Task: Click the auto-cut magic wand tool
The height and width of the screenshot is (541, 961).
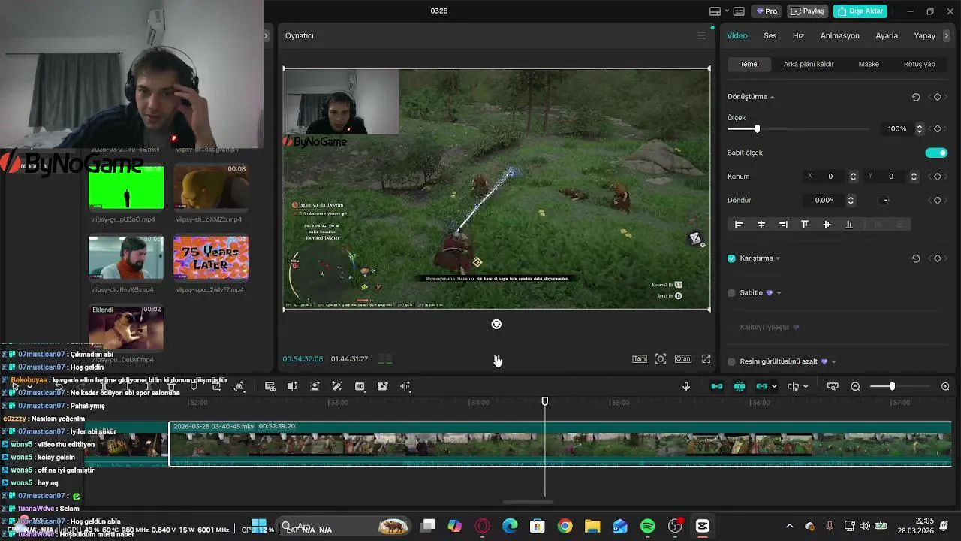Action: point(337,386)
